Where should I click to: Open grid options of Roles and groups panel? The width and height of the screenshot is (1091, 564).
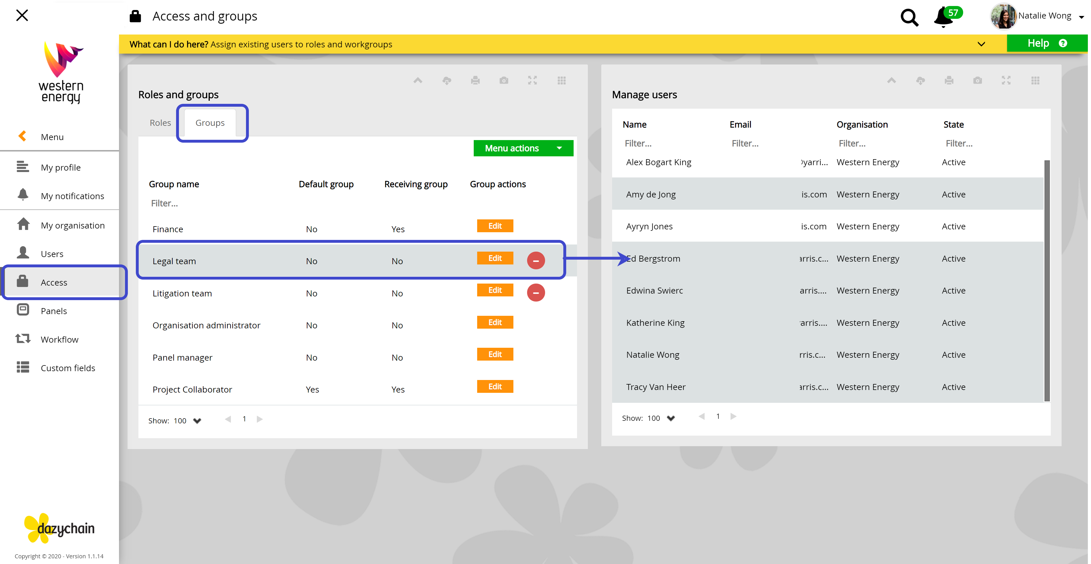click(562, 80)
